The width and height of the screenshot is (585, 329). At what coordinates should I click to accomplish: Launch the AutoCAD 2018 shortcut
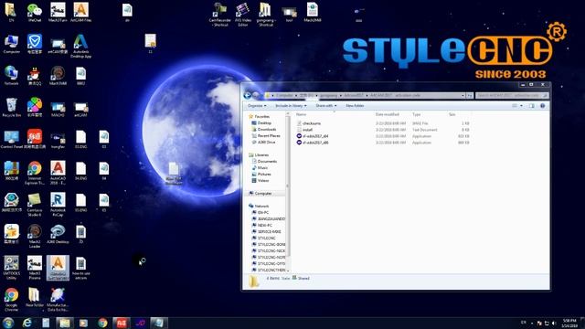[58, 173]
